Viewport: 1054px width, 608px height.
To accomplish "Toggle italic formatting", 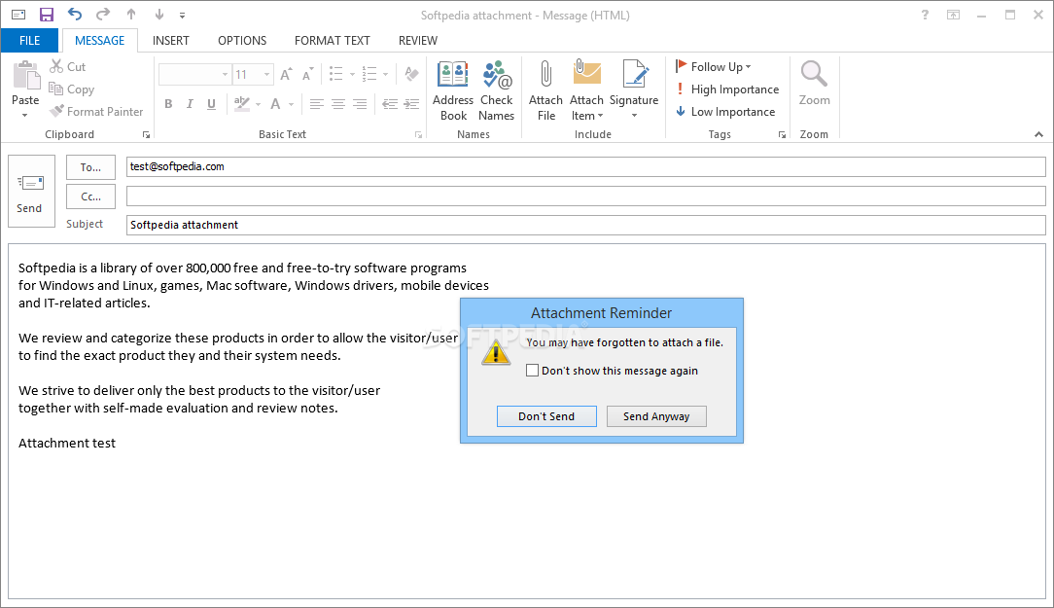I will point(190,103).
